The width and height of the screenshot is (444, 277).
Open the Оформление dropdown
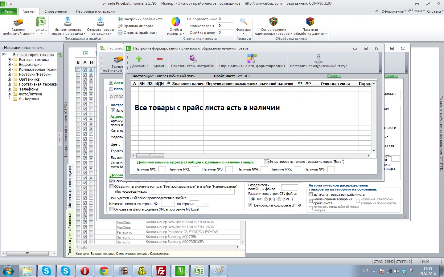(393, 11)
